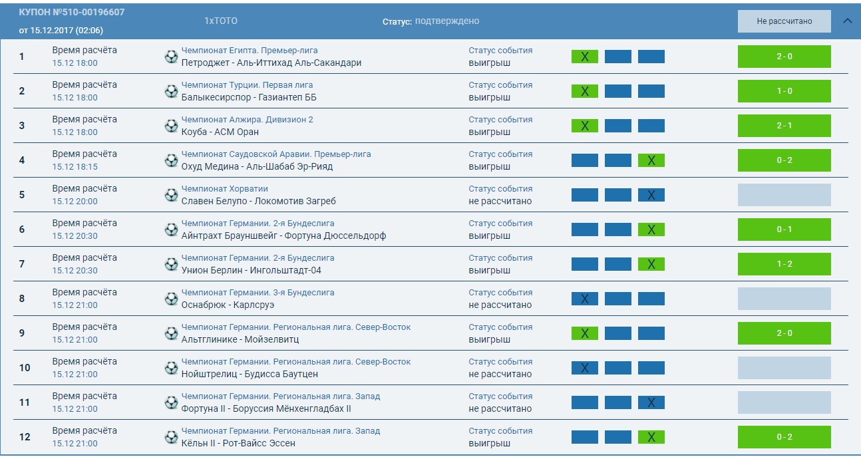Collapse the coupon with the top-right chevron
The width and height of the screenshot is (861, 459).
tap(847, 21)
